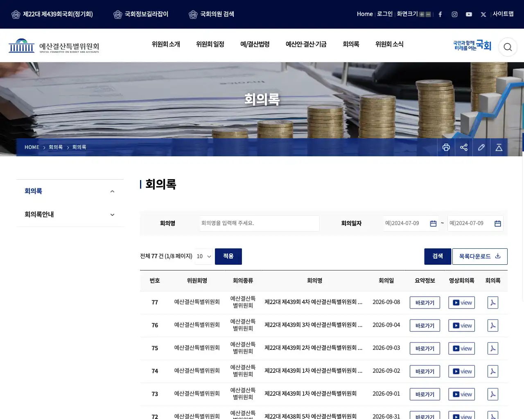This screenshot has width=524, height=419.
Task: Click the print page icon
Action: coord(446,147)
